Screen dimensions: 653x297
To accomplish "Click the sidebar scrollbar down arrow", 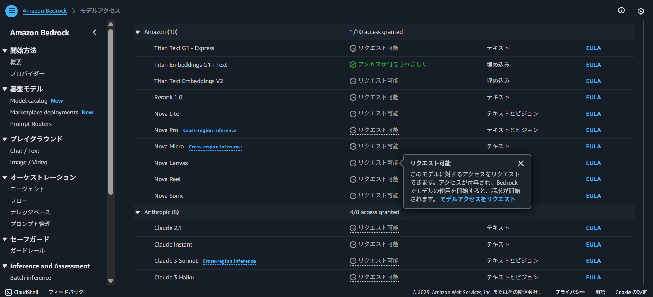I will [111, 281].
